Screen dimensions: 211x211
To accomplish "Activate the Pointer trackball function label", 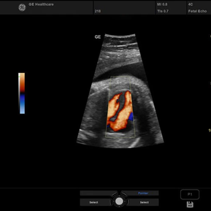I will click(x=143, y=193).
